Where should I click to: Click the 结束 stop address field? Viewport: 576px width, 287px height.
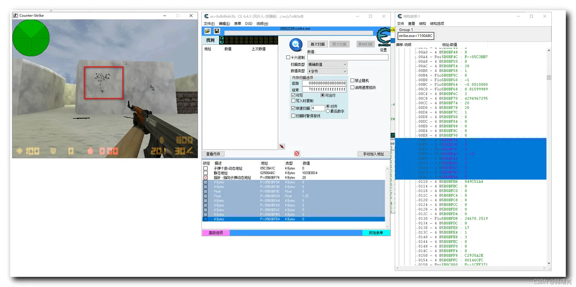point(324,89)
